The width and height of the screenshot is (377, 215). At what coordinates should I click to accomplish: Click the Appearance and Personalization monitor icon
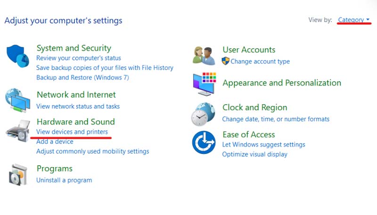pyautogui.click(x=204, y=84)
